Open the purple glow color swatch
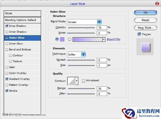Viewport: 161px width, 119px height. 62,39
